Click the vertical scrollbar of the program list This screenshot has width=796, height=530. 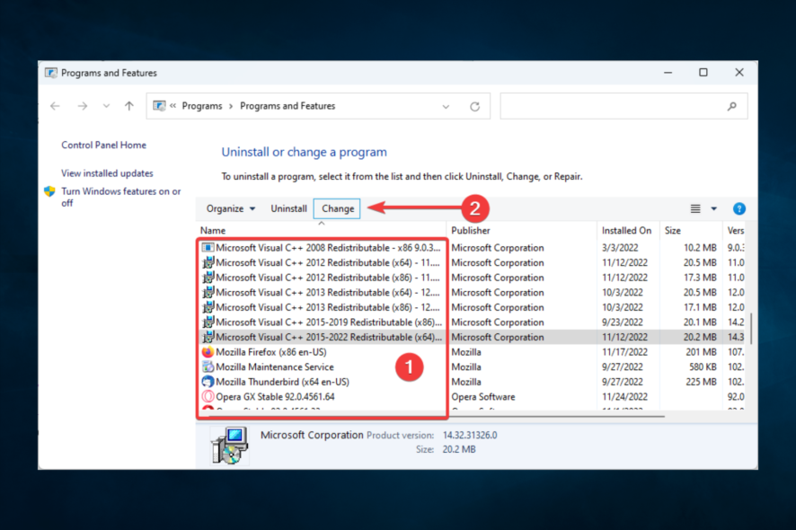[x=751, y=329]
